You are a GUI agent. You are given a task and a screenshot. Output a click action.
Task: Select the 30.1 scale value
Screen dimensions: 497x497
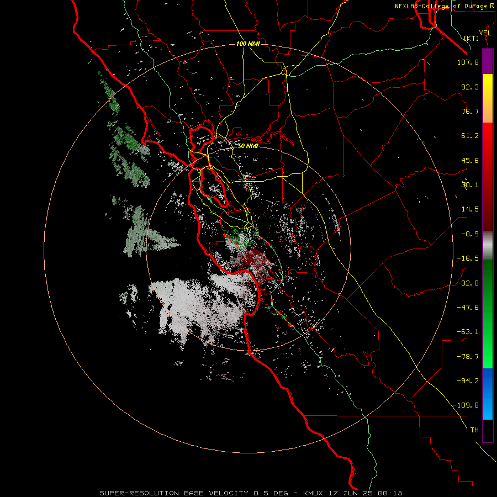point(470,185)
